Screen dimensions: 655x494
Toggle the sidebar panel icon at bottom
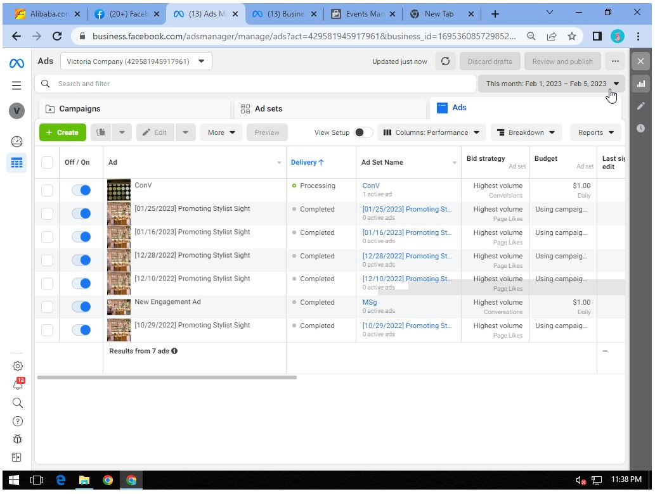click(x=16, y=457)
